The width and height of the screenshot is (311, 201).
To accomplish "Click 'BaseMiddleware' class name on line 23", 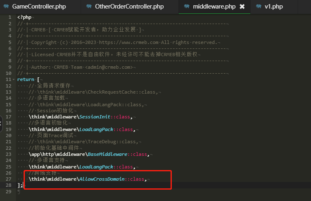I will tap(107, 154).
